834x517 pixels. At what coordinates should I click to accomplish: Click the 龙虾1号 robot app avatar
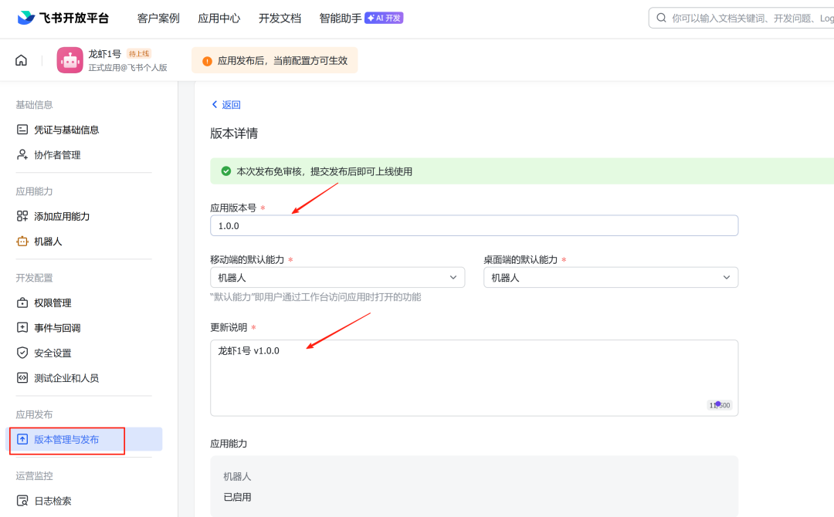click(69, 60)
